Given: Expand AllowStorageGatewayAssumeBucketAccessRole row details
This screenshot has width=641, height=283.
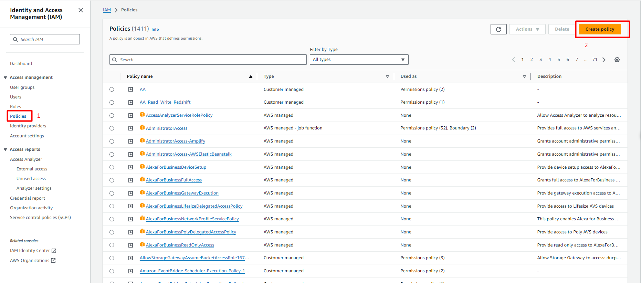Looking at the screenshot, I should tap(130, 258).
